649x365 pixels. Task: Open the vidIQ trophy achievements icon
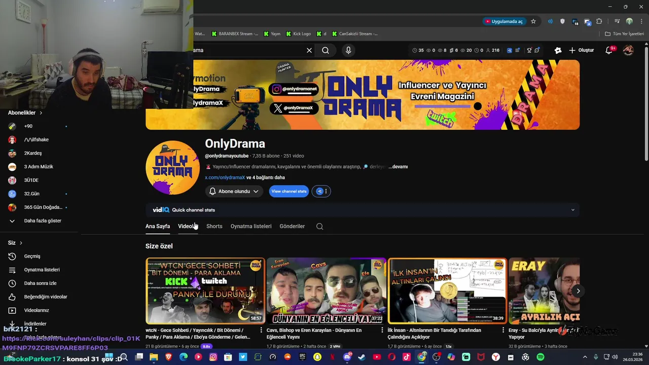(529, 50)
